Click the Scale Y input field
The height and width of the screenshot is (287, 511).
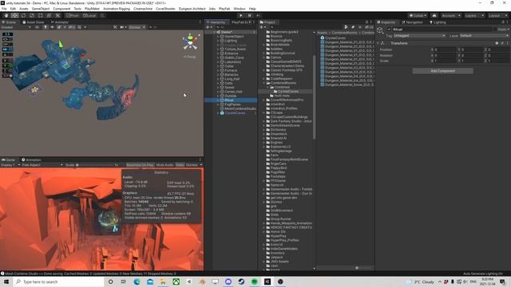[x=471, y=61]
